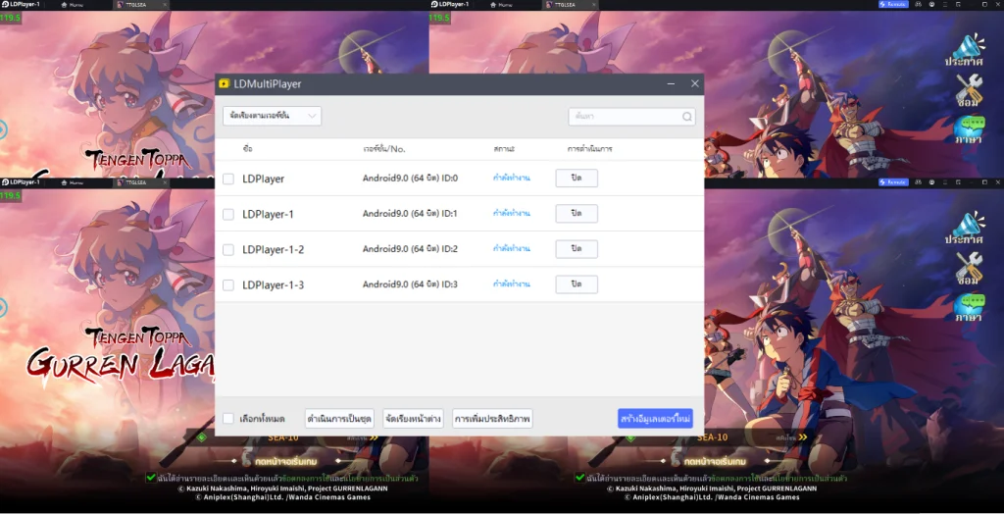Click green diamond server icon in bottom-right emulator

point(630,437)
